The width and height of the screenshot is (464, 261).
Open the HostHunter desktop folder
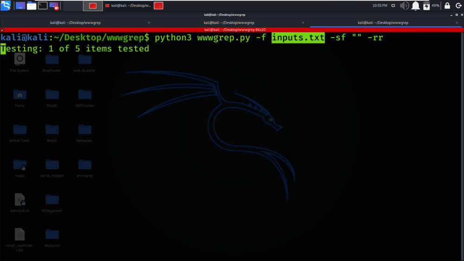click(x=52, y=63)
